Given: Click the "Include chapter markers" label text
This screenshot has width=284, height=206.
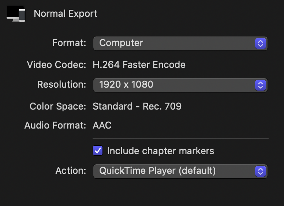Looking at the screenshot, I should [160, 151].
